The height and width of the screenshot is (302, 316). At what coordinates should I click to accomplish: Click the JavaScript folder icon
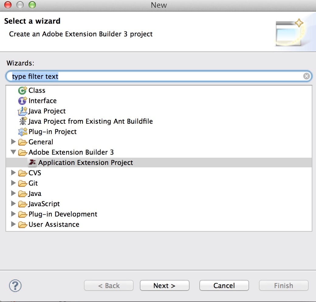coord(22,204)
